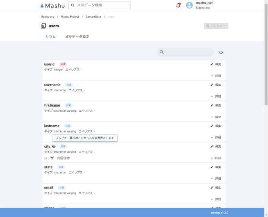Go to SampleData in the breadcrumb
This screenshot has height=217, width=268.
pos(93,17)
